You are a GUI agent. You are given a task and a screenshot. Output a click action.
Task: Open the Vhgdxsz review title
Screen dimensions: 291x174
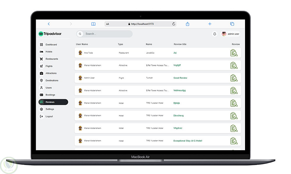pos(178,128)
